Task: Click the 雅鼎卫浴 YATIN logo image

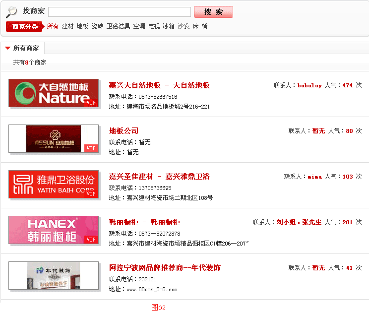Action: click(x=54, y=184)
